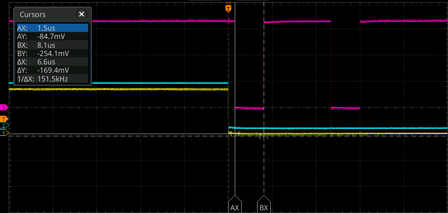Click the cyan channel 2 ground marker

tap(4, 126)
